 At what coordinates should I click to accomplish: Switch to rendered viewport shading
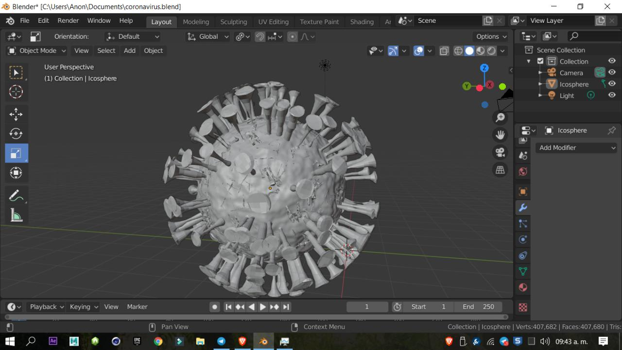pyautogui.click(x=492, y=50)
